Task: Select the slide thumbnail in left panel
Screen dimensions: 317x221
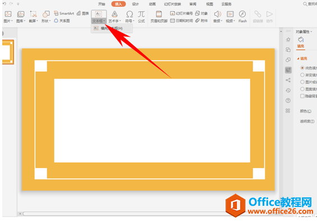Action: 8,52
